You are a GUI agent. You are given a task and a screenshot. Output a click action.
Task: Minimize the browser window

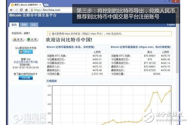coord(165,1)
